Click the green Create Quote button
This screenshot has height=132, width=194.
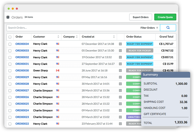(x=165, y=17)
